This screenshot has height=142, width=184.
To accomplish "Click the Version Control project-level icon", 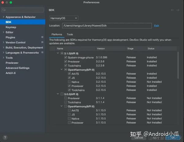I will [x=42, y=42].
